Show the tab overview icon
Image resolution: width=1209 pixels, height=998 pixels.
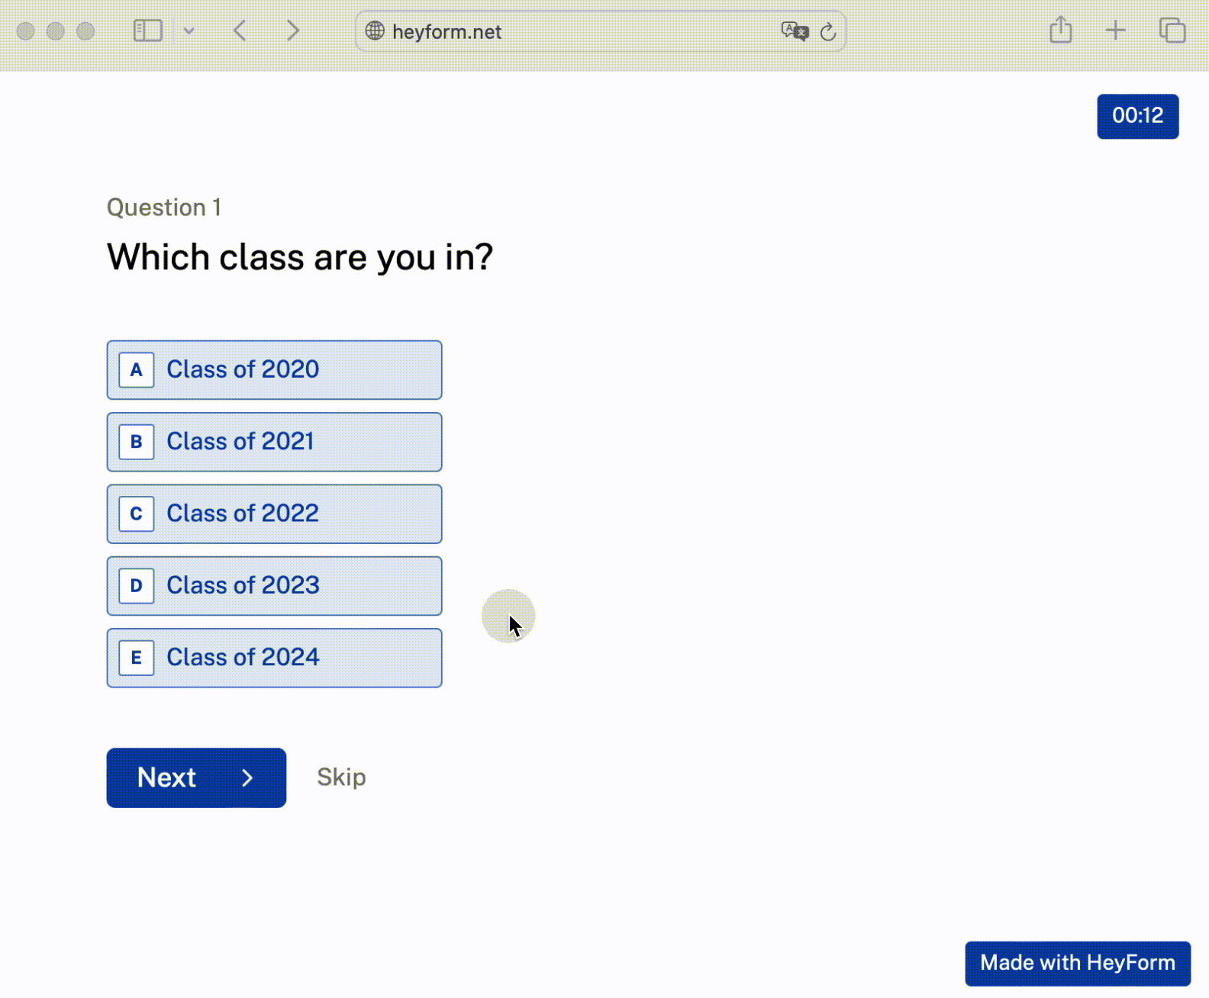click(x=1172, y=31)
